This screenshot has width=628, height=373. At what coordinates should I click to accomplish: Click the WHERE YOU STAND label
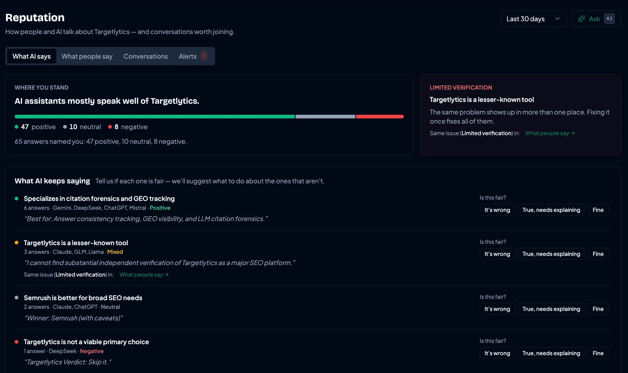coord(41,87)
